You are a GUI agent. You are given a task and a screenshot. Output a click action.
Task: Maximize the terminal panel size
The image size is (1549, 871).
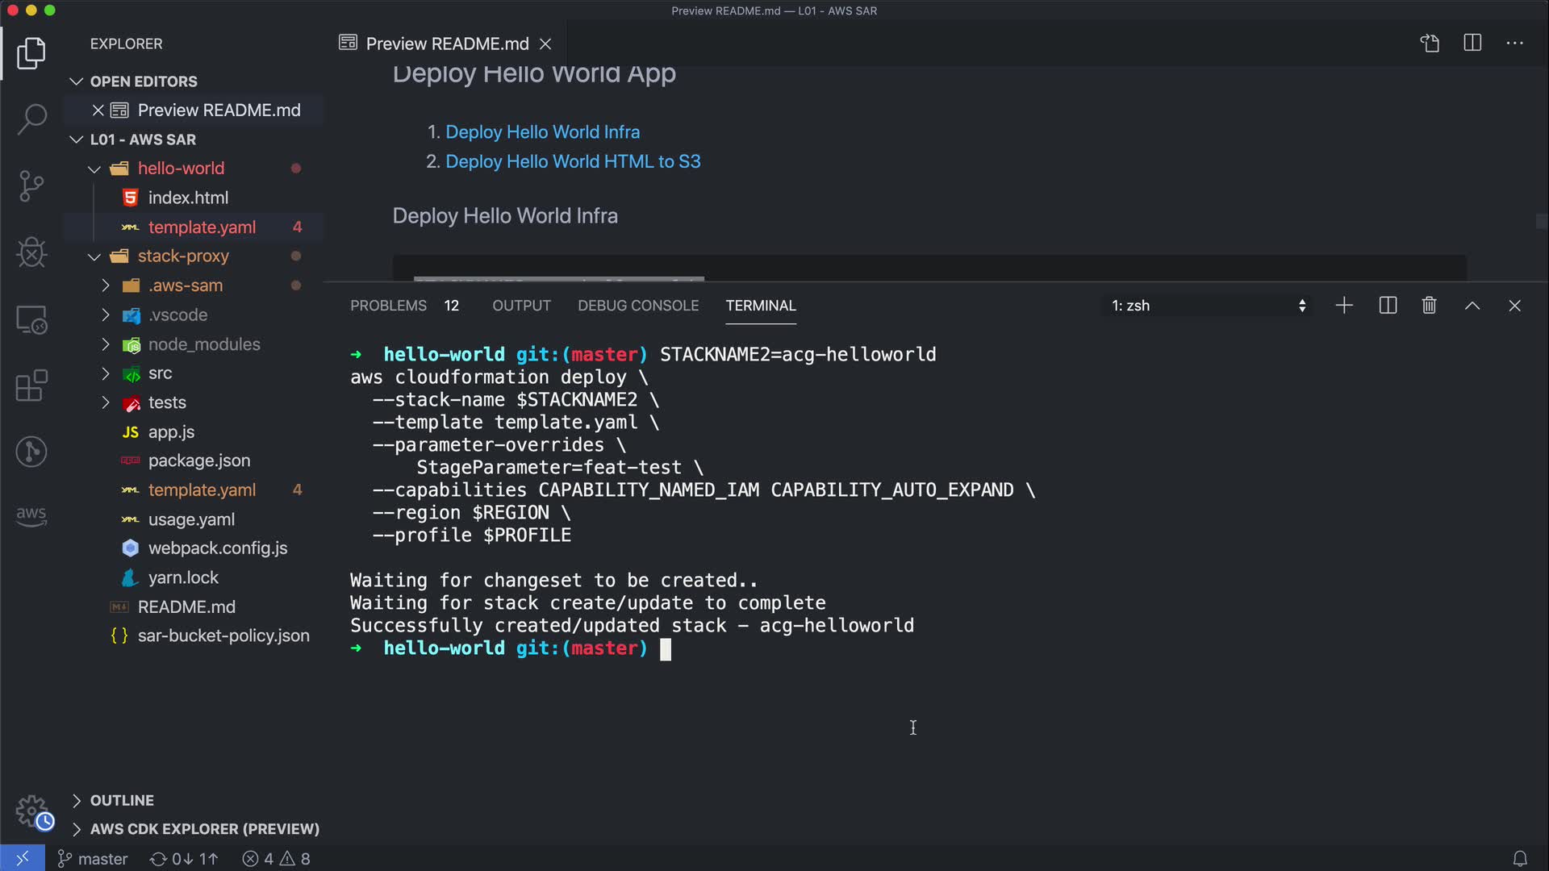(x=1472, y=306)
